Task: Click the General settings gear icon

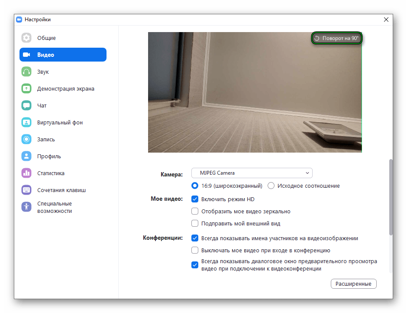Action: [x=26, y=38]
